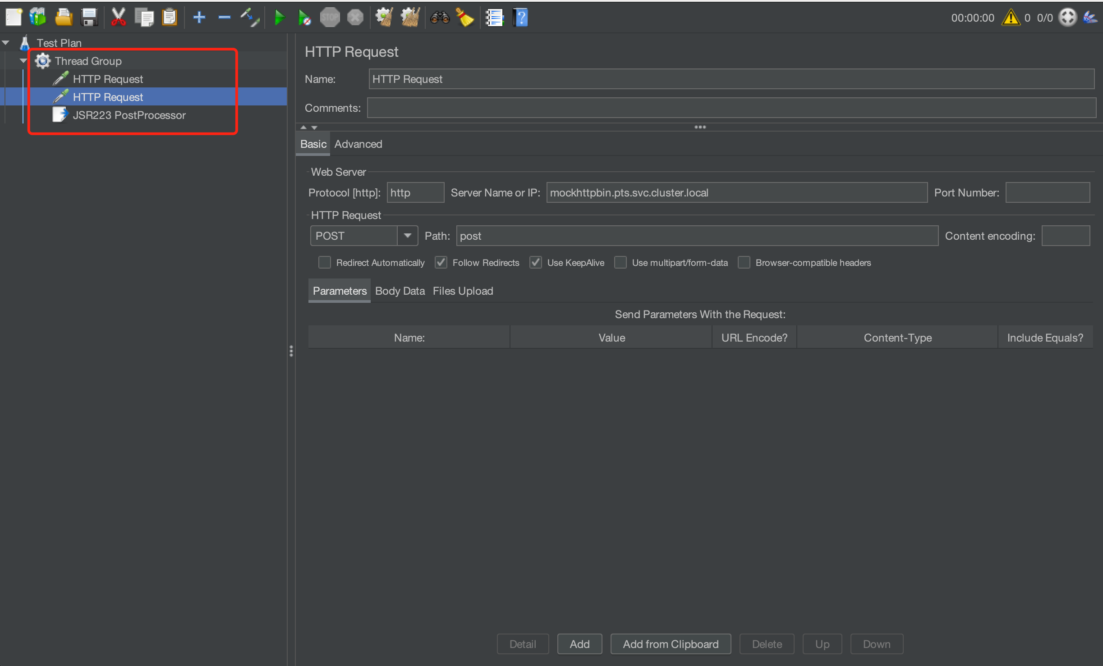Click the Add parameter button

pyautogui.click(x=579, y=644)
